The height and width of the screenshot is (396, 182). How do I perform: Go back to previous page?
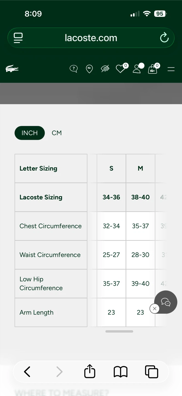coord(27,372)
